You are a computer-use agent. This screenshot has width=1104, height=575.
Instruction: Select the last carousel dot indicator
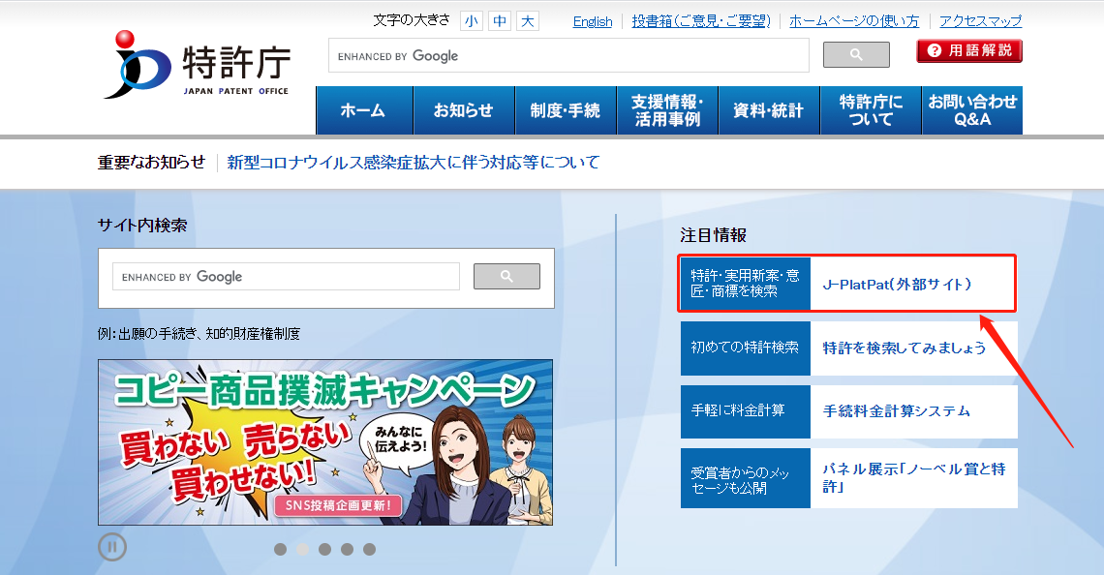(x=369, y=549)
